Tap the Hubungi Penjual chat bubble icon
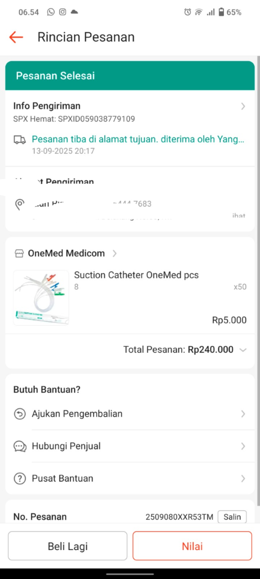Viewport: 260px width, 579px height. [20, 446]
